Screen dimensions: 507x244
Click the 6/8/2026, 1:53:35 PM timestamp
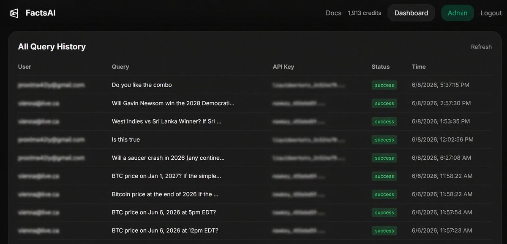441,121
